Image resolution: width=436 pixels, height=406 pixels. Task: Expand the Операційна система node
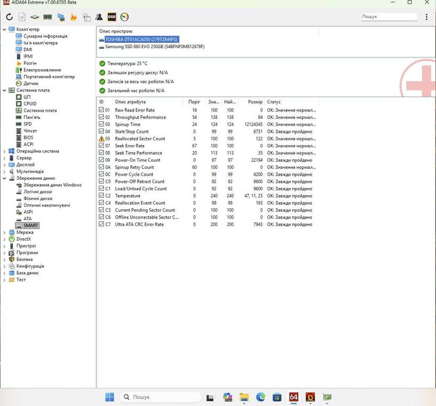(4, 151)
